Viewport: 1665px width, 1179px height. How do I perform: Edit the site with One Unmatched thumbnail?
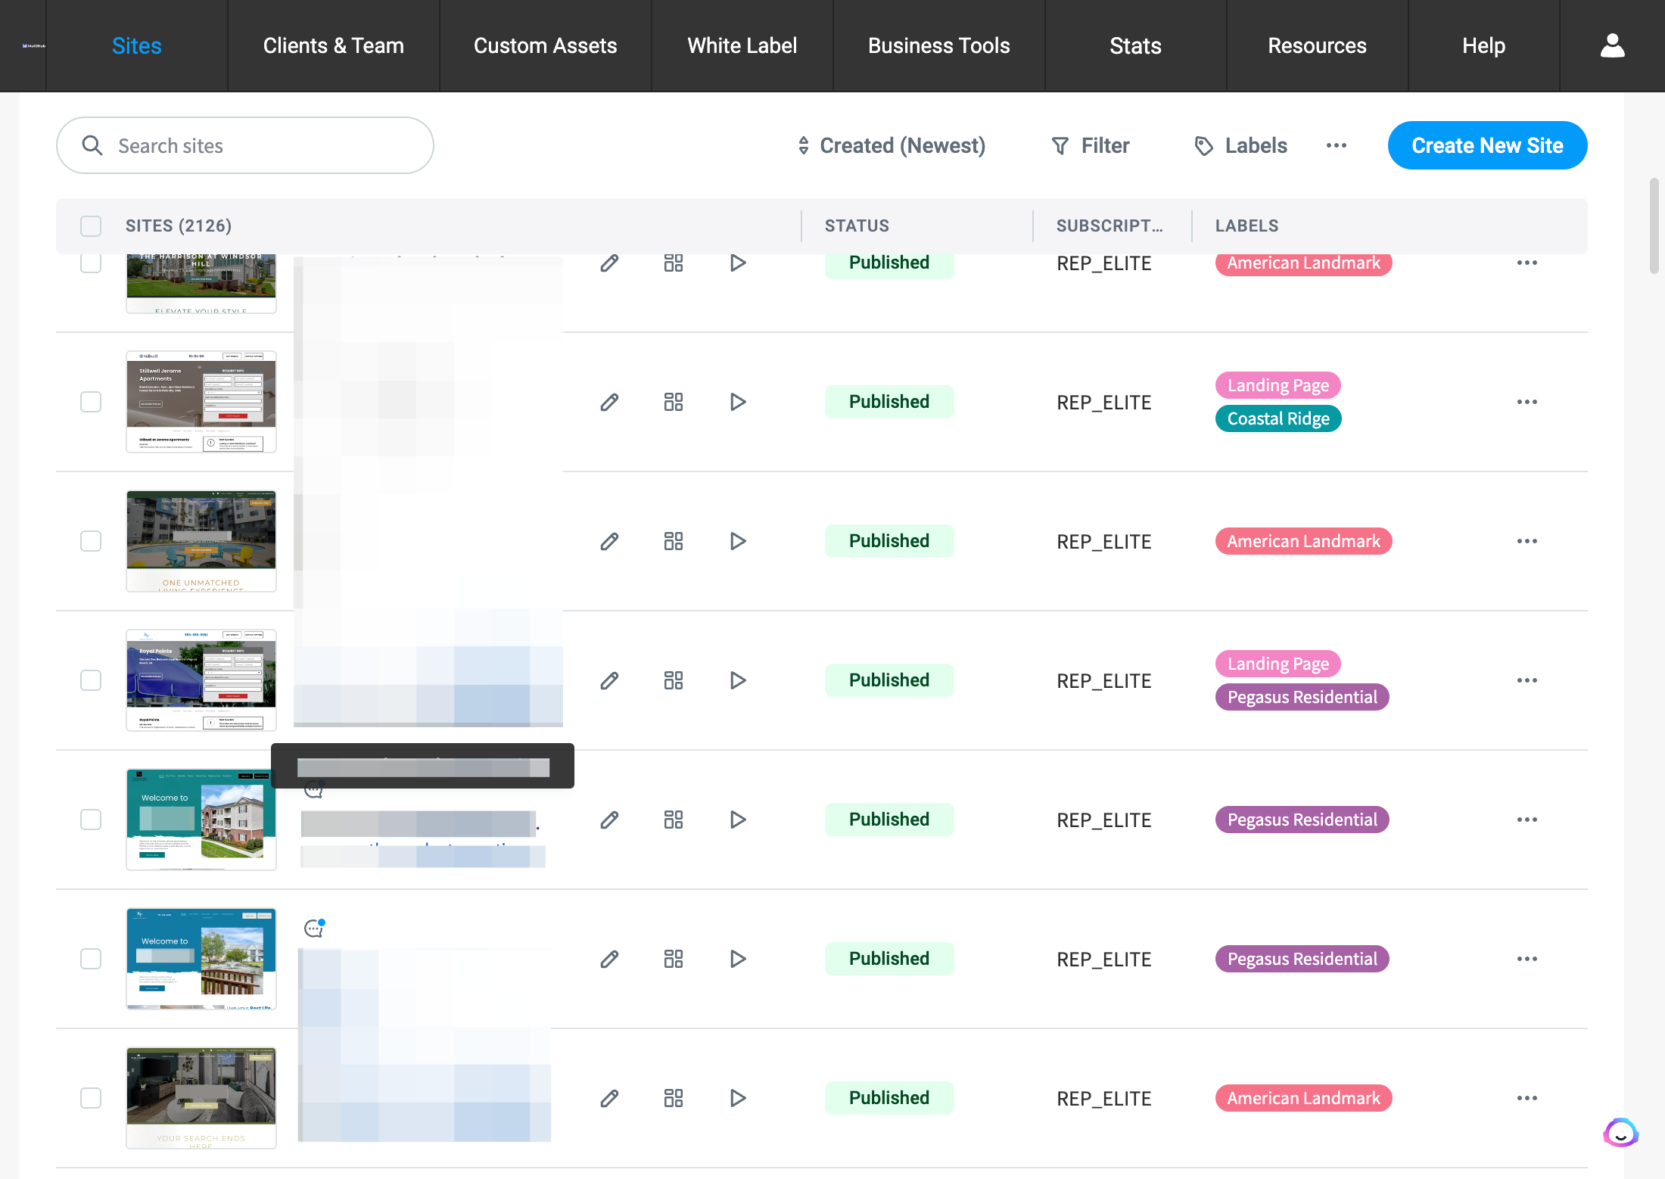pyautogui.click(x=609, y=541)
